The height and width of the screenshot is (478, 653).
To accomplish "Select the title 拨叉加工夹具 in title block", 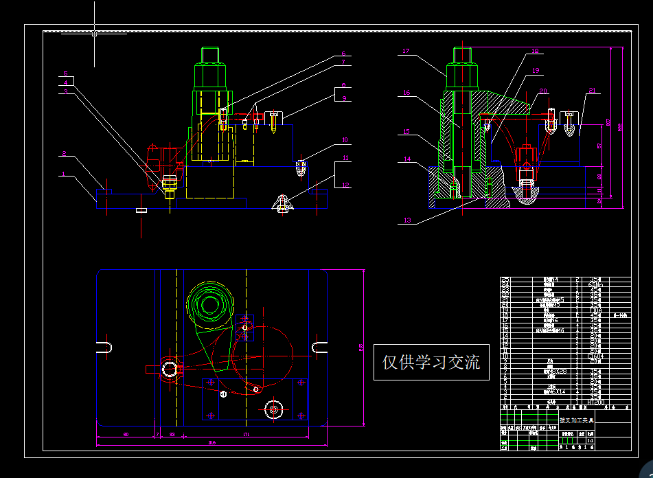I will click(x=577, y=420).
